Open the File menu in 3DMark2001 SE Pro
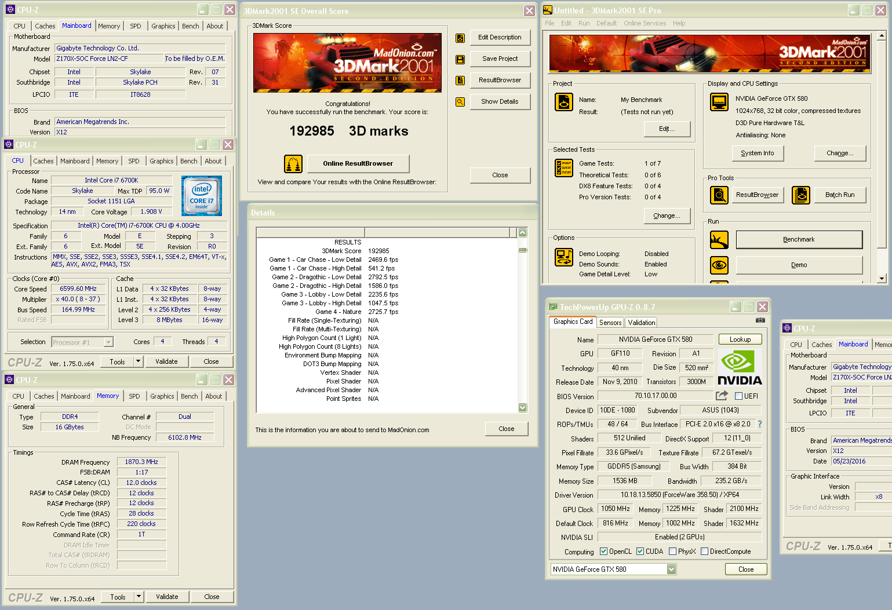892x610 pixels. coord(549,23)
